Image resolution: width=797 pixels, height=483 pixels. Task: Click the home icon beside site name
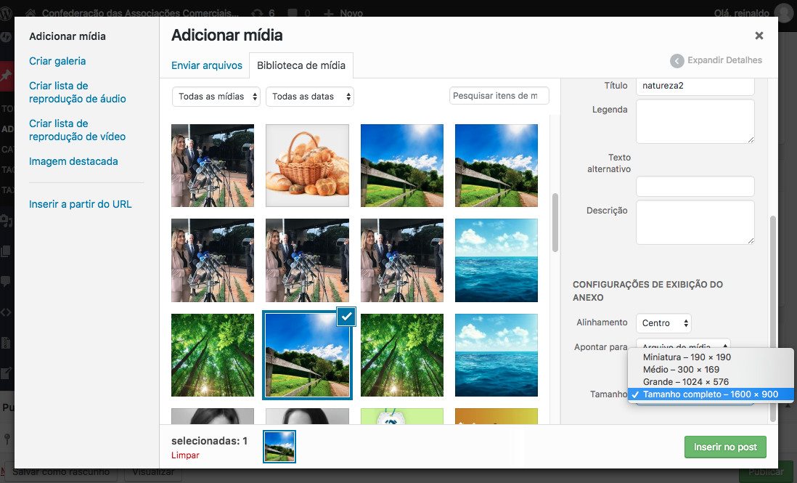(x=30, y=13)
